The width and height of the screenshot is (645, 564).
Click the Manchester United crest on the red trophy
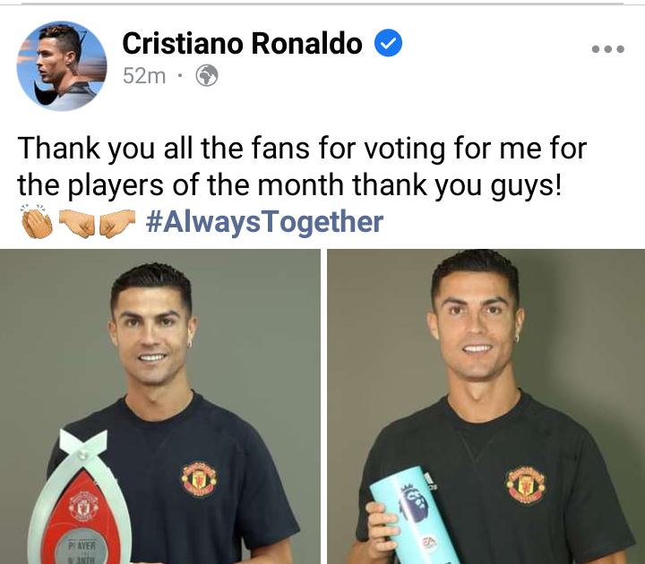point(83,507)
